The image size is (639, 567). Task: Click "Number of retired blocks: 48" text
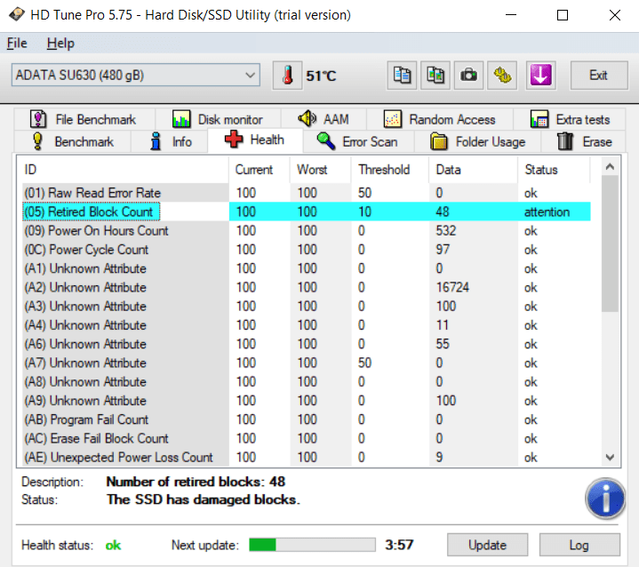(x=196, y=482)
